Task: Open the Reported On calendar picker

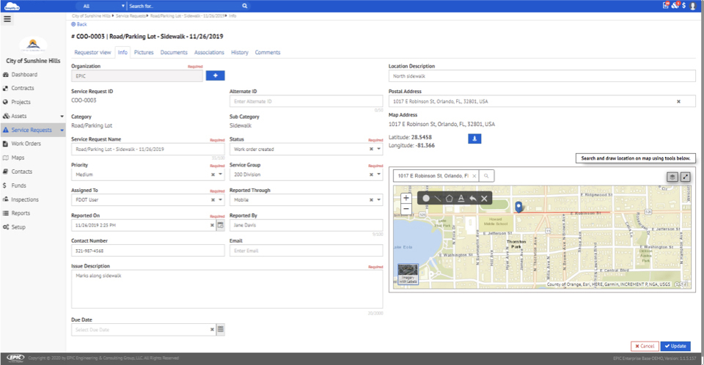Action: [220, 225]
